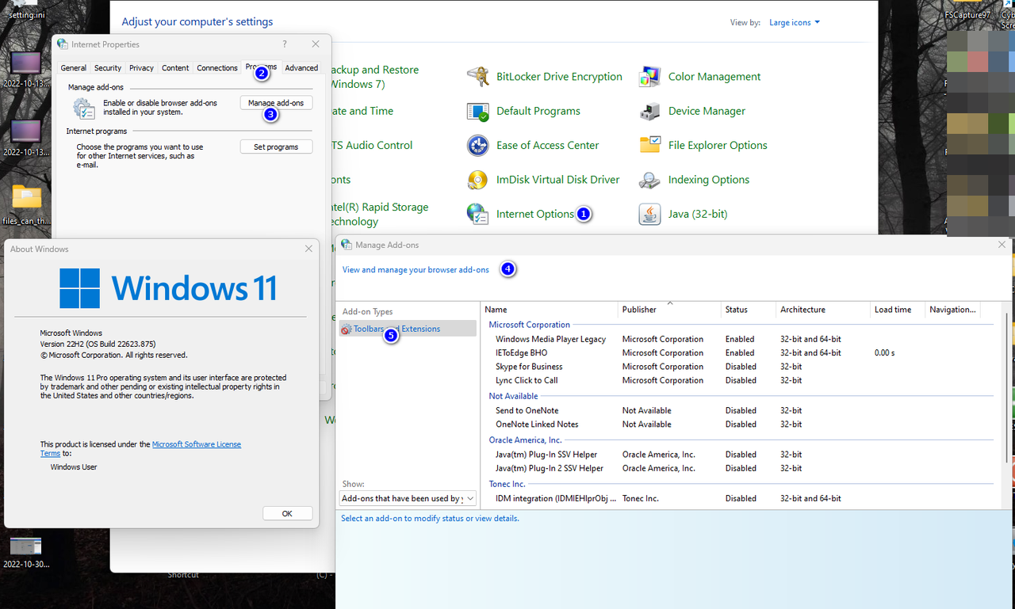Click the Internet Properties title bar globe icon
This screenshot has height=609, width=1015.
click(63, 44)
